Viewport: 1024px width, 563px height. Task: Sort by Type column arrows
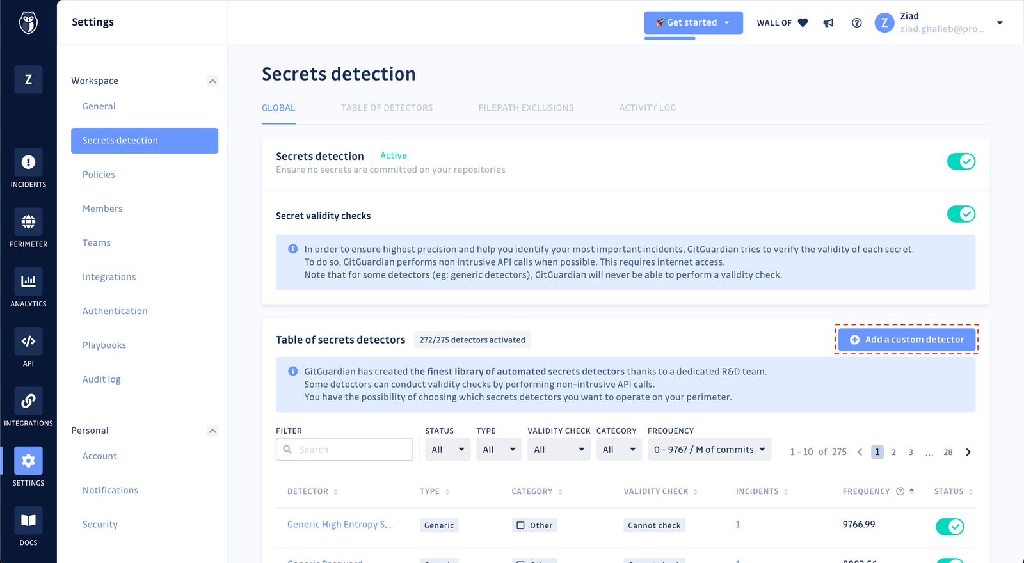447,491
